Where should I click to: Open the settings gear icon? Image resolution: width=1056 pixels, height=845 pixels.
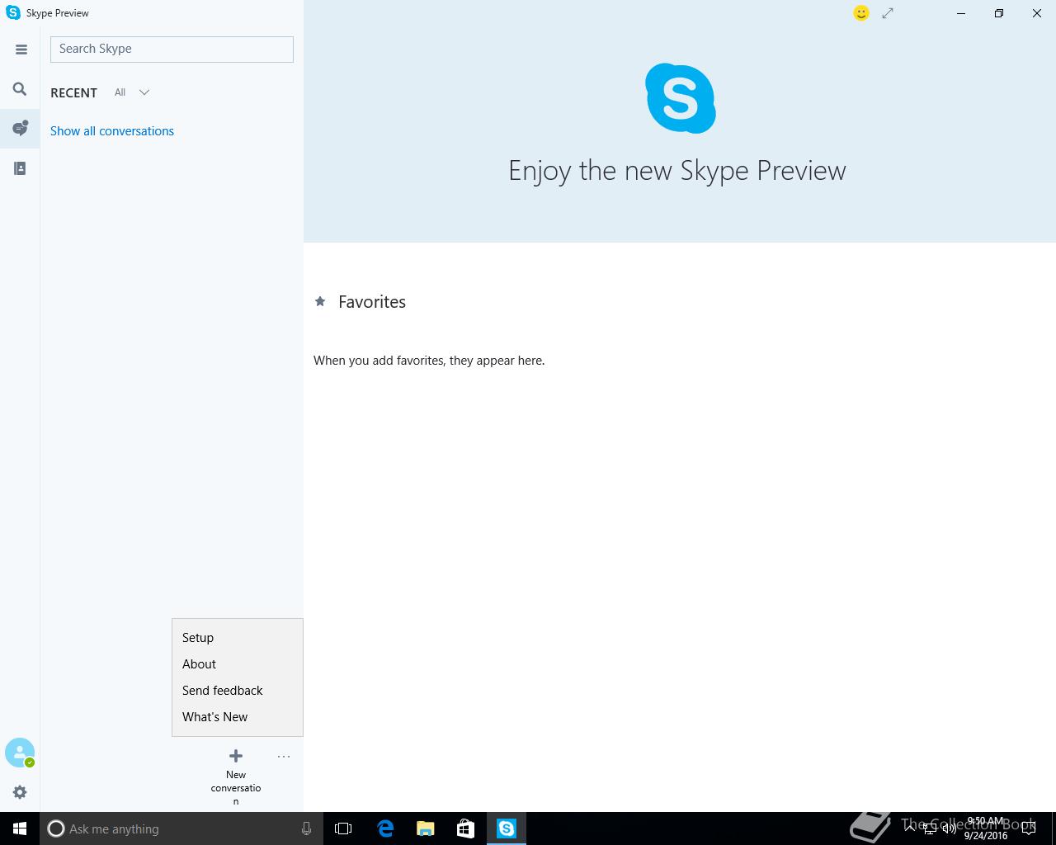[x=20, y=792]
